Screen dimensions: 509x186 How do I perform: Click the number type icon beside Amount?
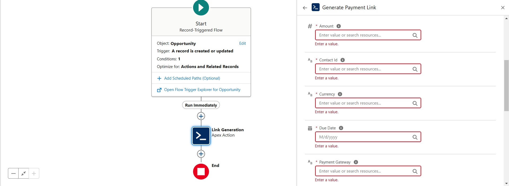point(310,26)
